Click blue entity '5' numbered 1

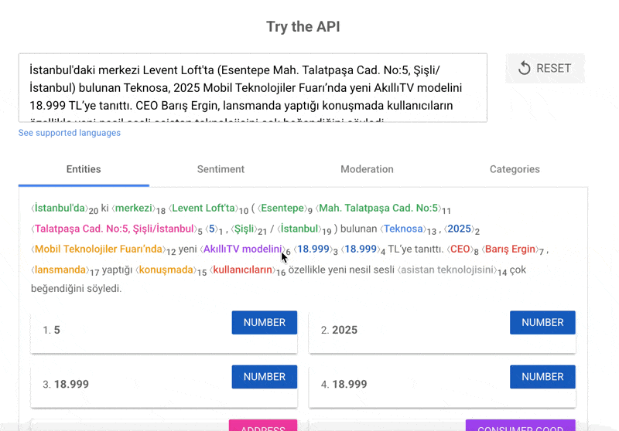coord(211,229)
